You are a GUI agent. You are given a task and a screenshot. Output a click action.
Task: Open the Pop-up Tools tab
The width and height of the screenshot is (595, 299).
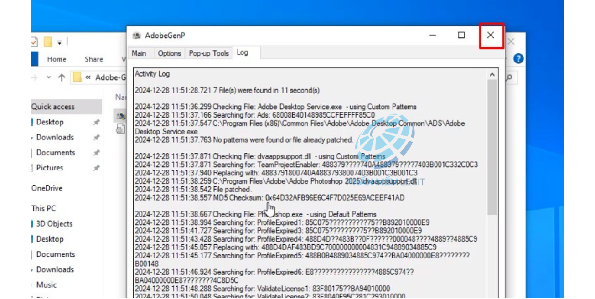click(x=209, y=53)
